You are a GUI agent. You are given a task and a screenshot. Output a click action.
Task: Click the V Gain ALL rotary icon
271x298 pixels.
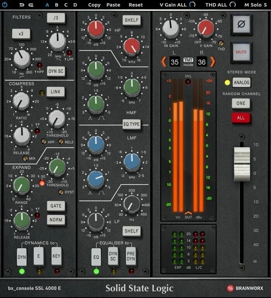[192, 5]
